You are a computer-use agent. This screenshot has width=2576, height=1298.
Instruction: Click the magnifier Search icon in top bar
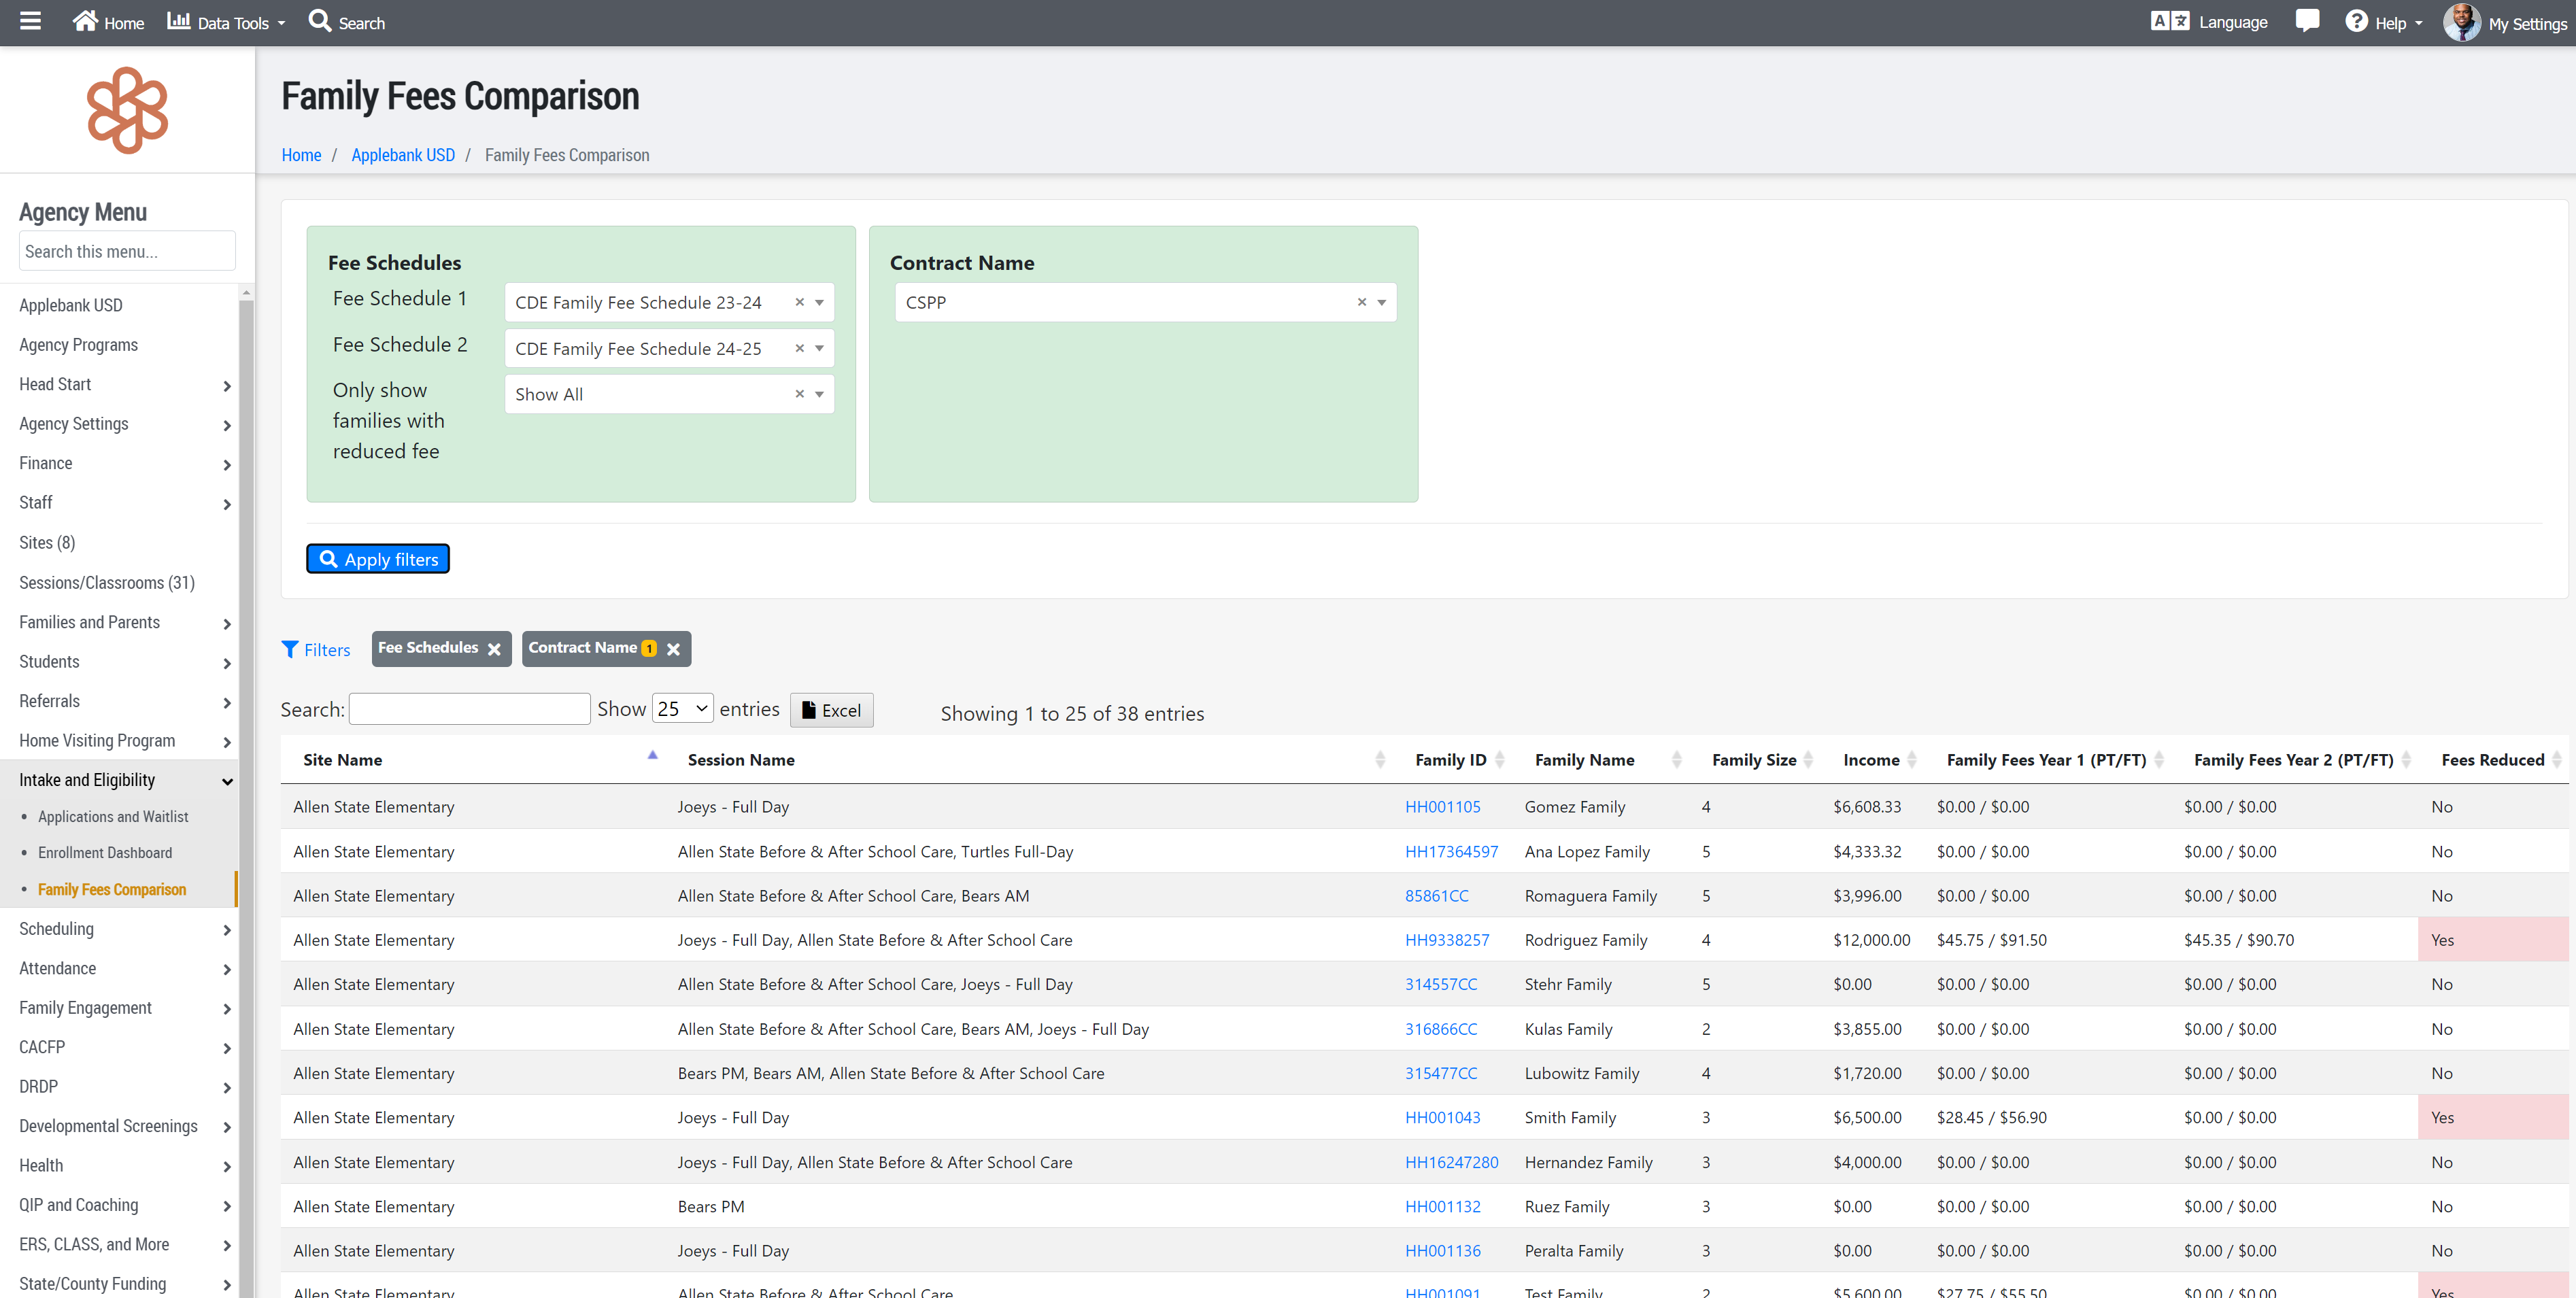(319, 21)
